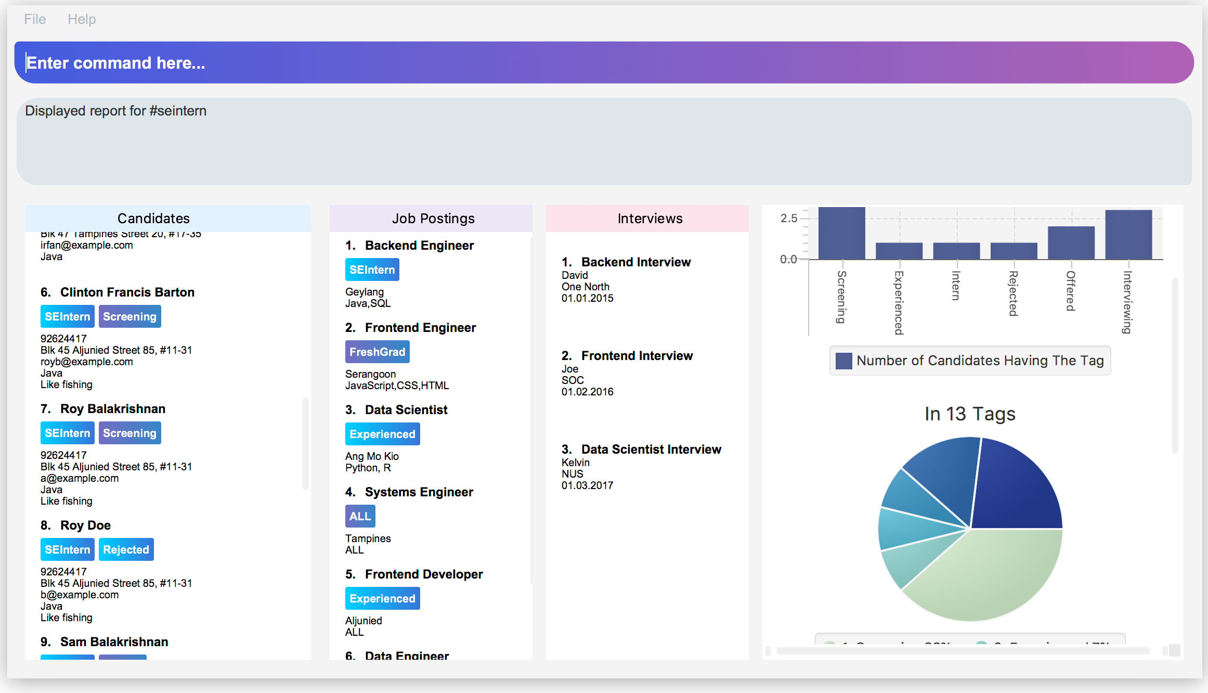Click the SEIntern tag on Clinton Francis Barton
The image size is (1208, 693).
point(67,316)
